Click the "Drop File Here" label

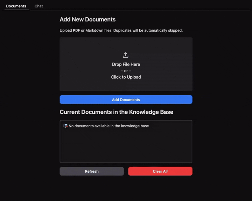126,65
